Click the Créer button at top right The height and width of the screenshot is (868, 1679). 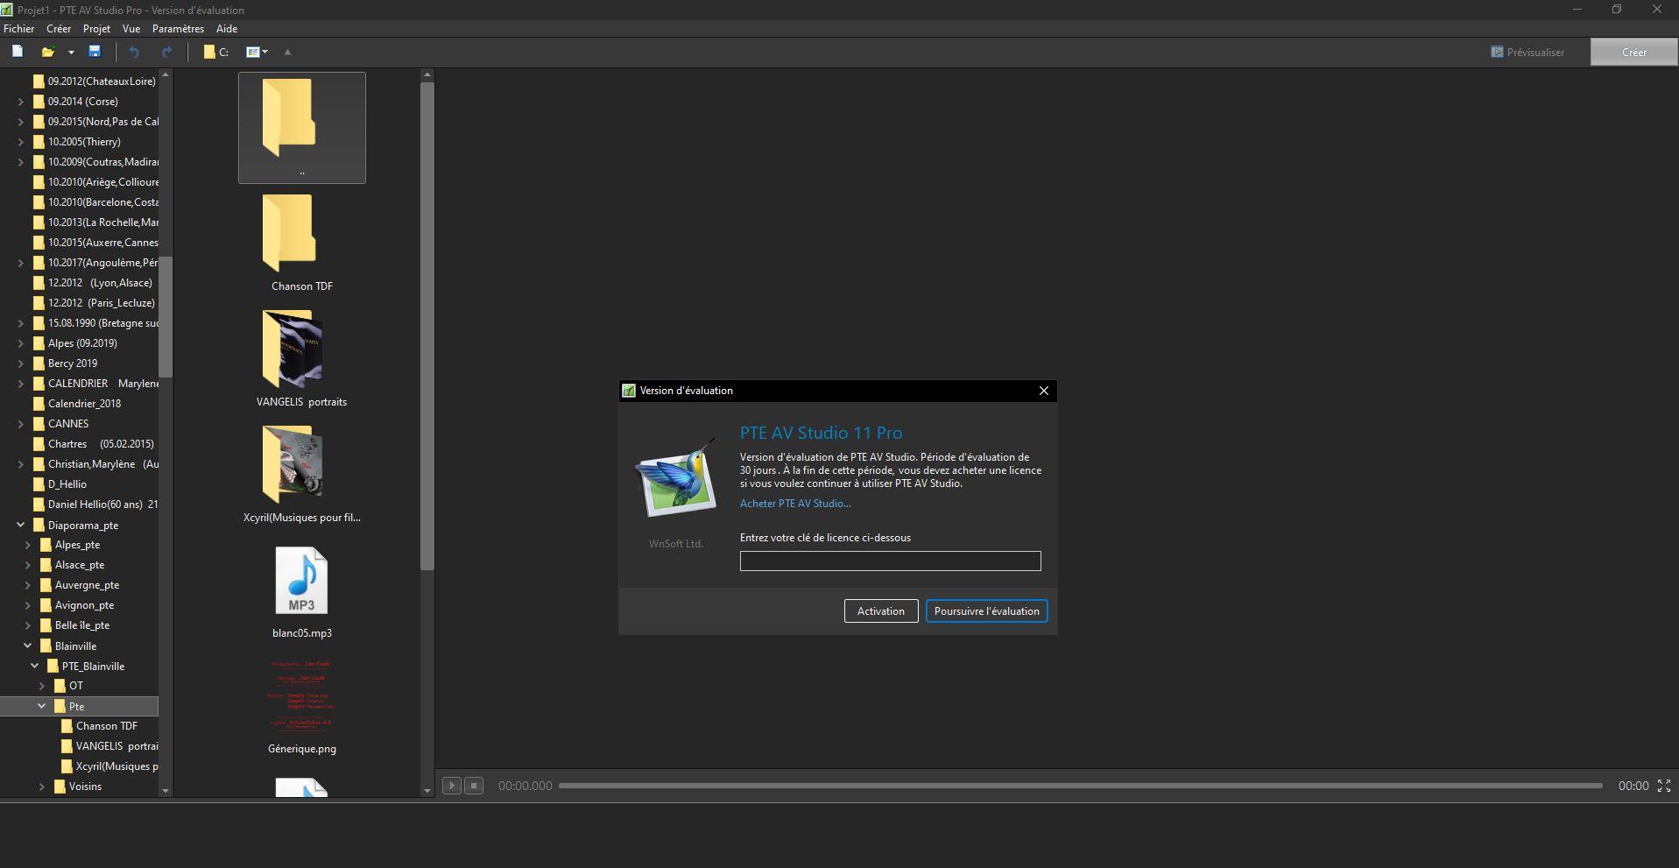[1634, 53]
